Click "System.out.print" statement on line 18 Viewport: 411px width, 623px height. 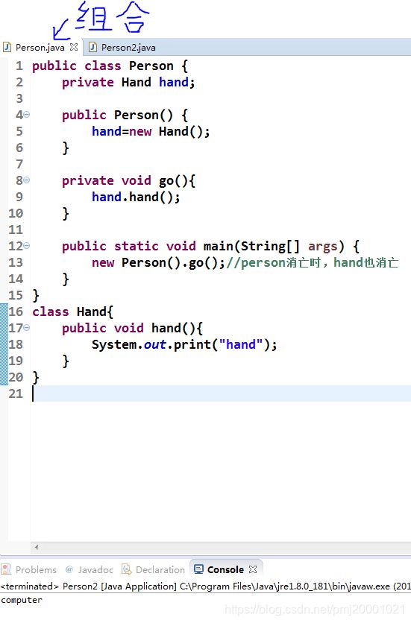click(184, 344)
